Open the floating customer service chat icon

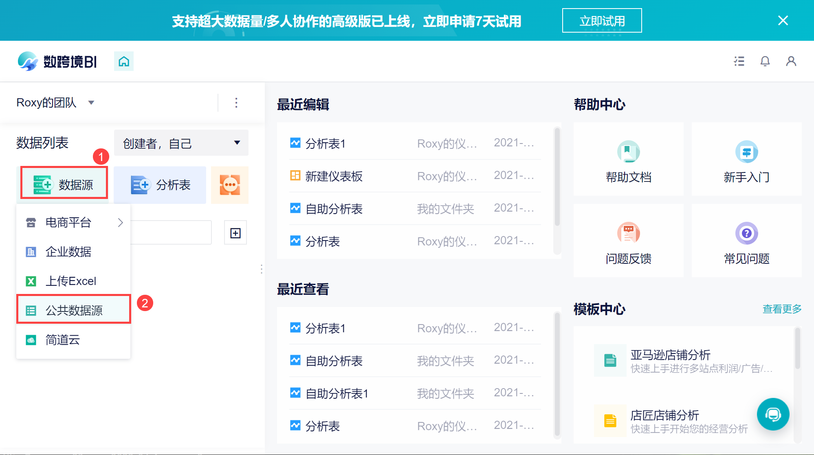click(x=773, y=414)
